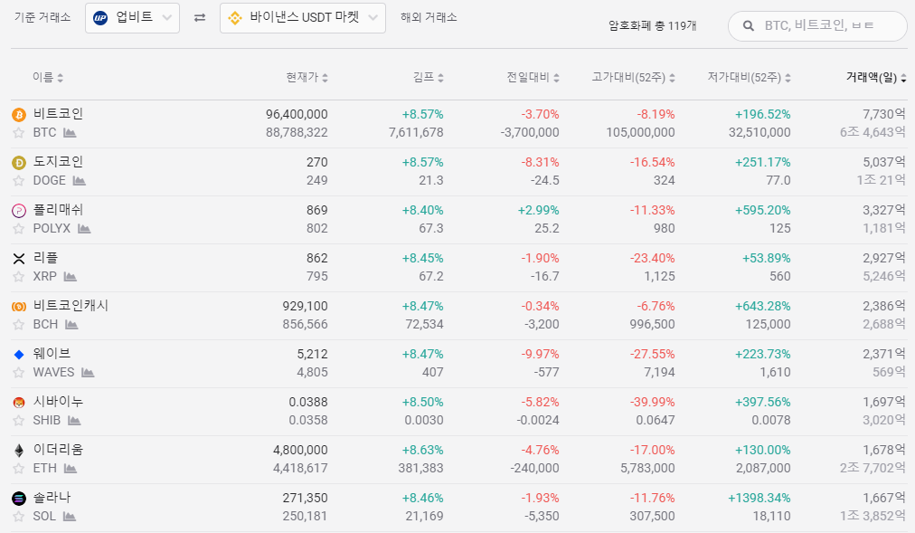The width and height of the screenshot is (915, 533).
Task: Open the ETH chart icon
Action: (71, 468)
